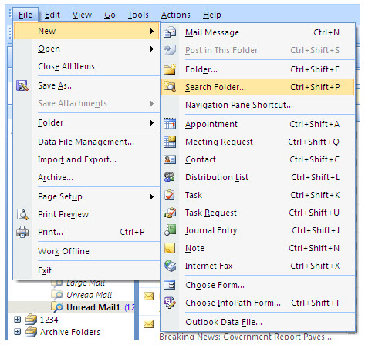Click the Breaking News message envelope icon
The image size is (365, 345).
[148, 323]
